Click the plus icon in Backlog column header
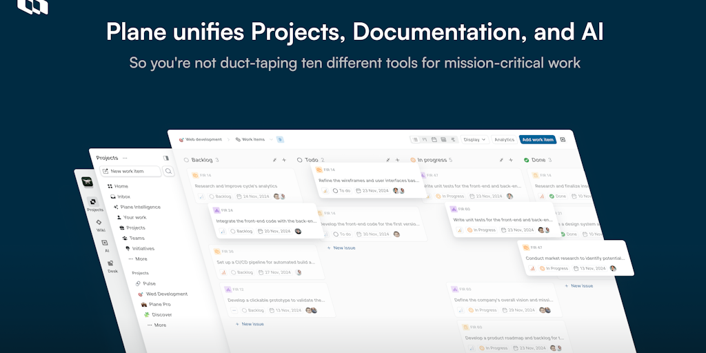The width and height of the screenshot is (706, 353). [x=284, y=160]
